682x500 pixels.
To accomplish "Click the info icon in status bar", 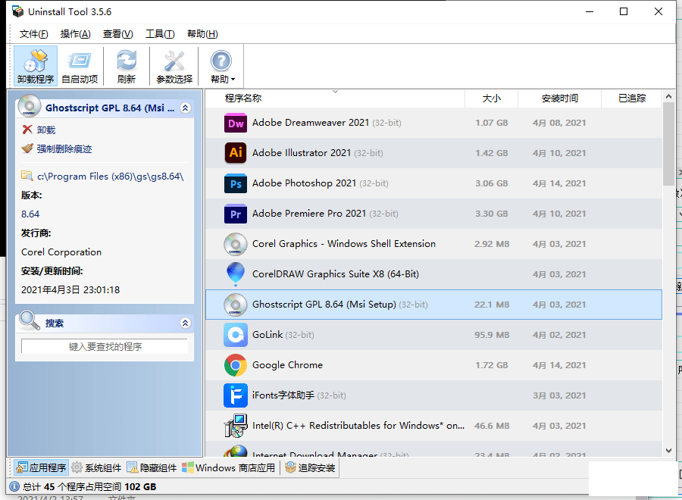I will point(14,486).
